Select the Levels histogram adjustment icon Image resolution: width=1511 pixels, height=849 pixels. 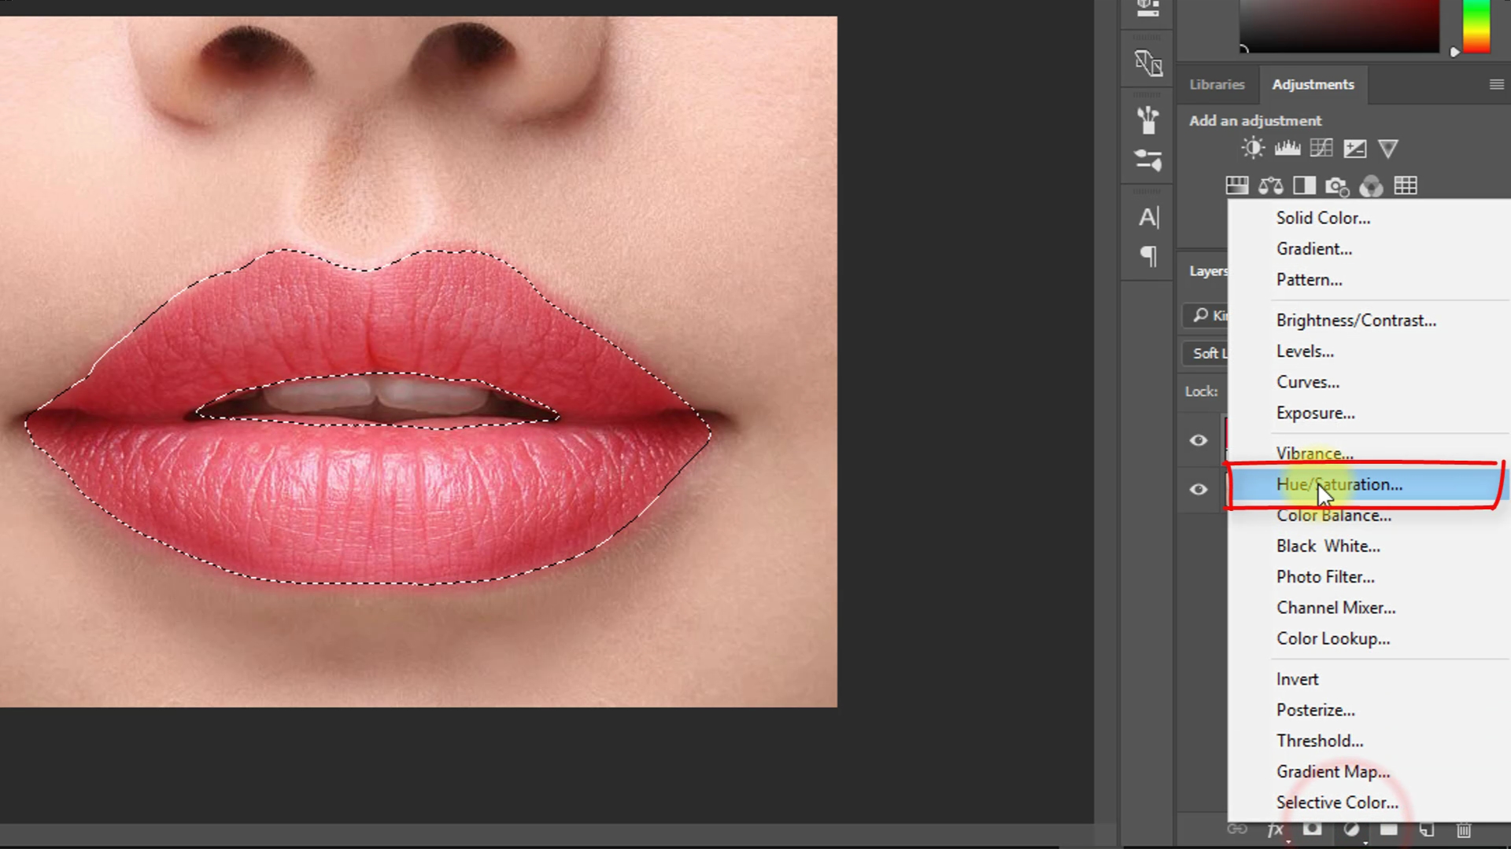pyautogui.click(x=1287, y=148)
